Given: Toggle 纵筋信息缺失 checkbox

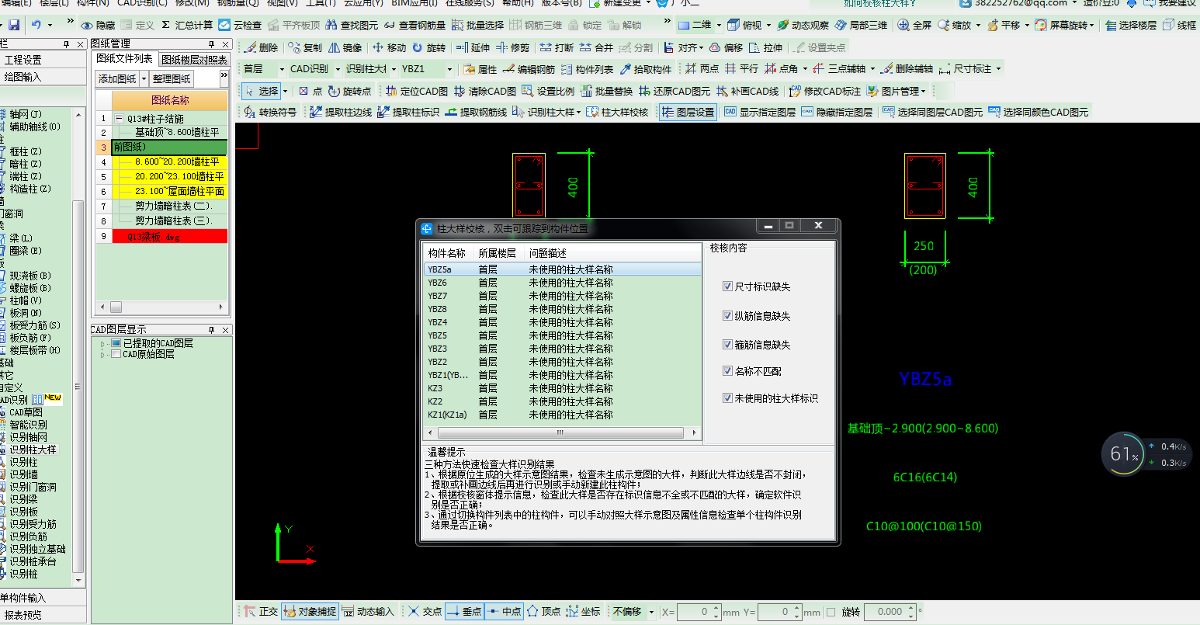Looking at the screenshot, I should pyautogui.click(x=727, y=316).
